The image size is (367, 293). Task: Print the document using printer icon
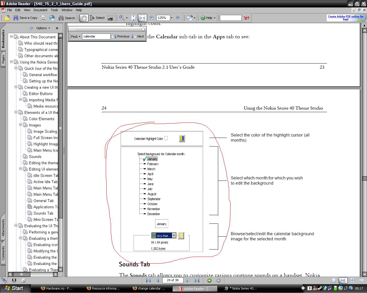coord(43,18)
